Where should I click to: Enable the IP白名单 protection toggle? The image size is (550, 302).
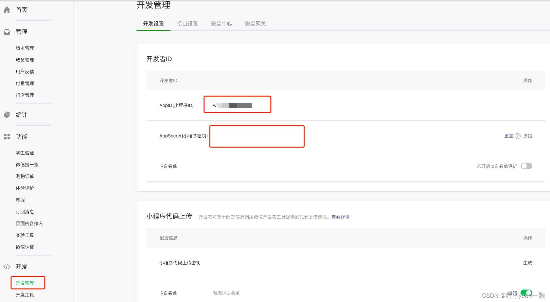coord(526,166)
